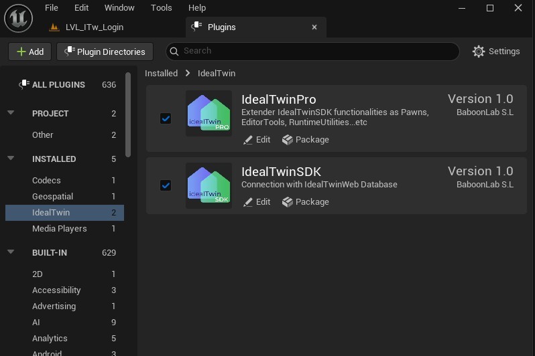This screenshot has width=535, height=356.
Task: Click the box icon for IdealTwinSDK Package
Action: (288, 202)
